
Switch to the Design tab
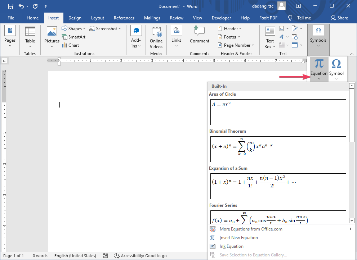pos(75,18)
